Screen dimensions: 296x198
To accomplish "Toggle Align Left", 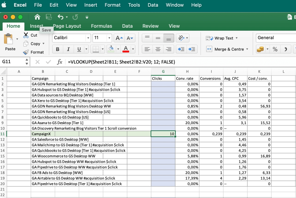I will [147, 49].
